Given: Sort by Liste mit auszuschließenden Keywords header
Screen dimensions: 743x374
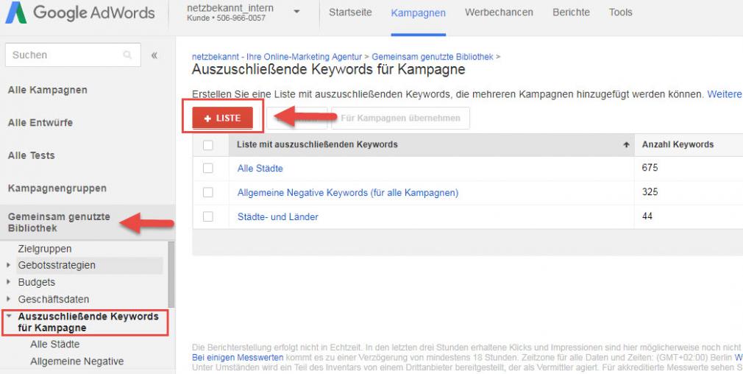Looking at the screenshot, I should point(317,144).
